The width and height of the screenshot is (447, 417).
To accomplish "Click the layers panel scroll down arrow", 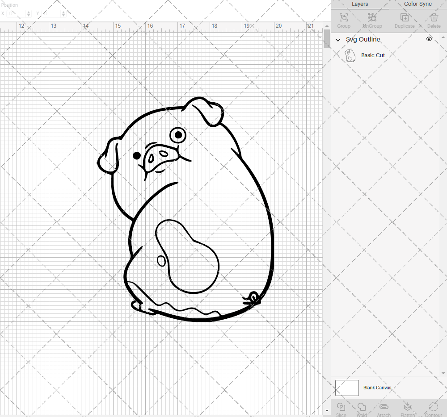I will tap(443, 373).
